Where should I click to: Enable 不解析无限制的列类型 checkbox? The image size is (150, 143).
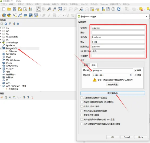tap(81, 102)
